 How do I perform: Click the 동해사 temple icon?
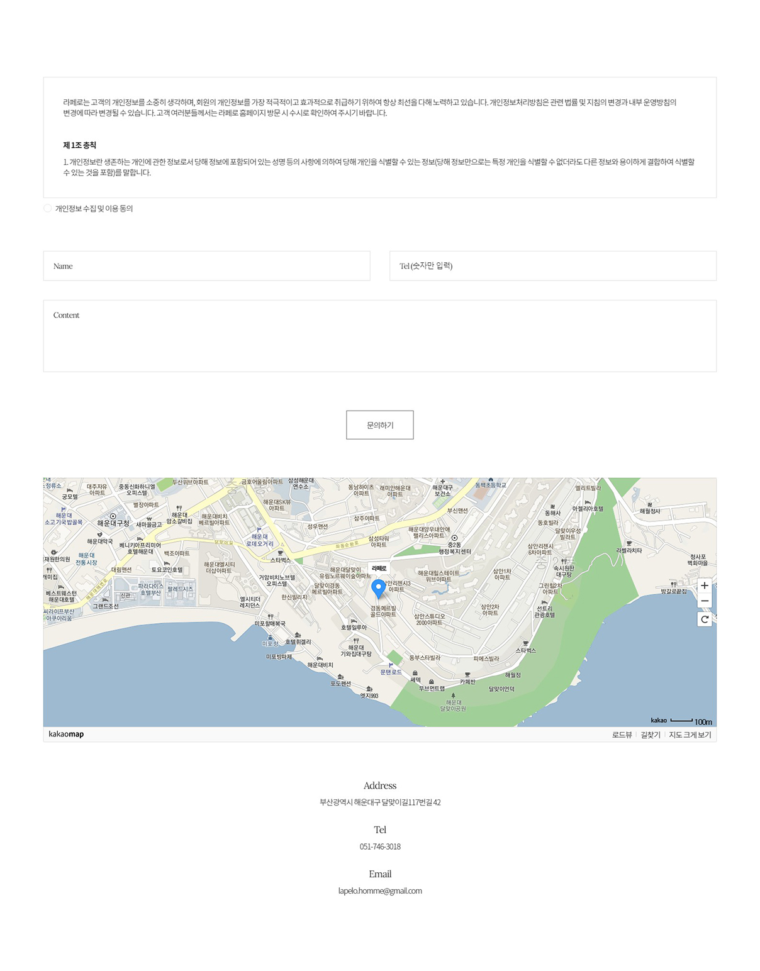[x=552, y=506]
